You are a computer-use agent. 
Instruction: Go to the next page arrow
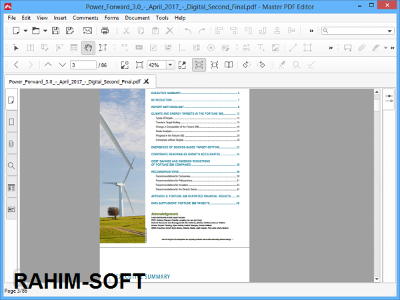(x=63, y=65)
